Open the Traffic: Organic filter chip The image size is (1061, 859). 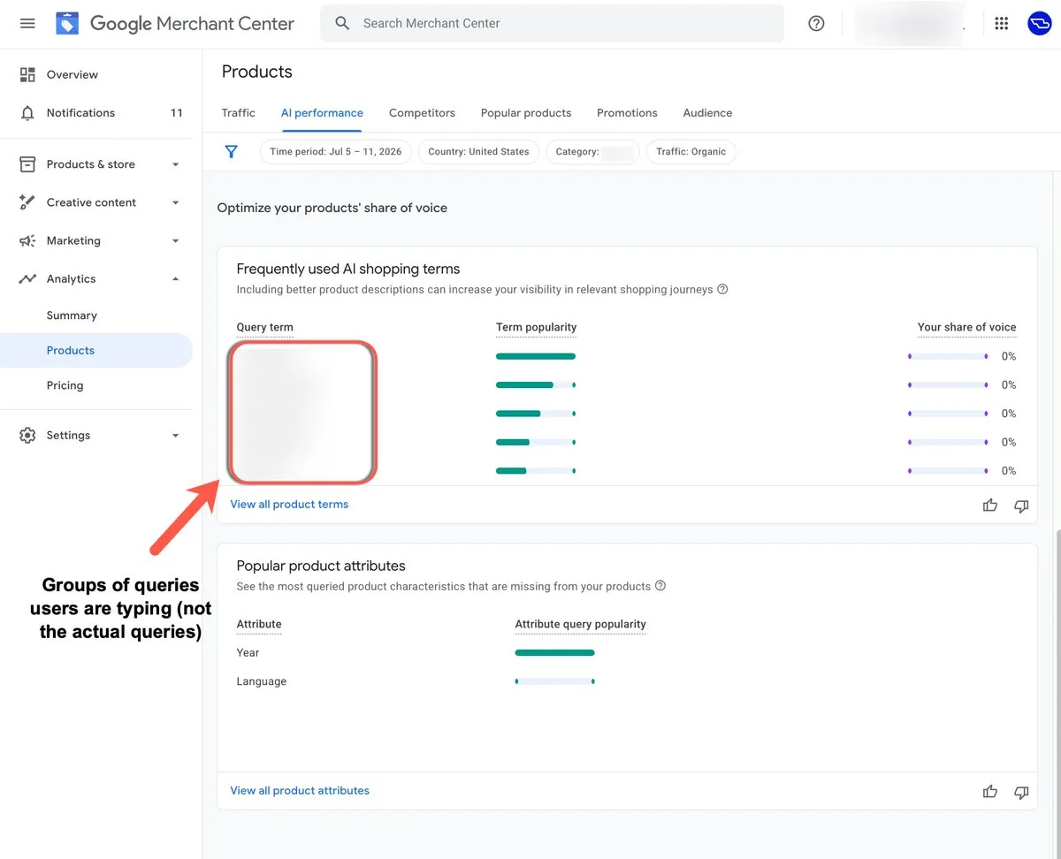pos(691,152)
